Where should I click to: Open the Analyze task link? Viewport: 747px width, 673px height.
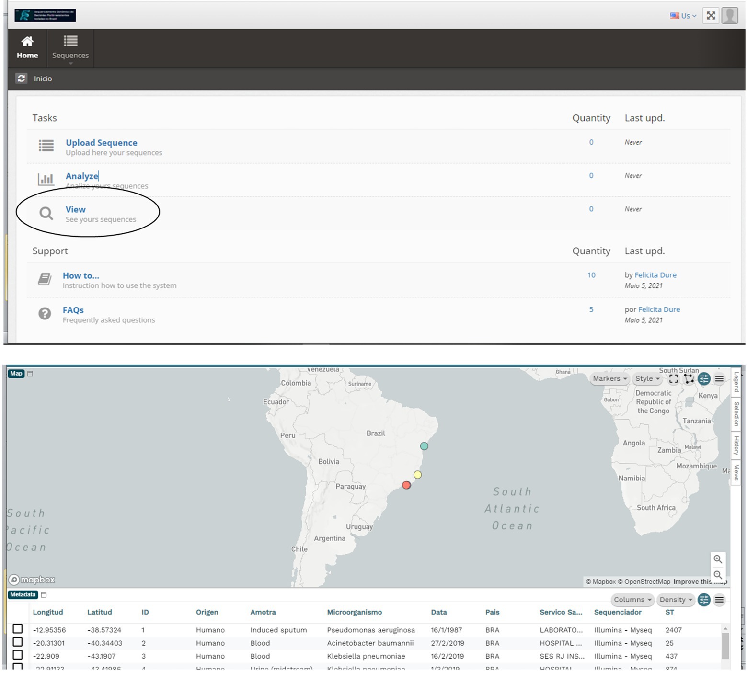[x=82, y=176]
